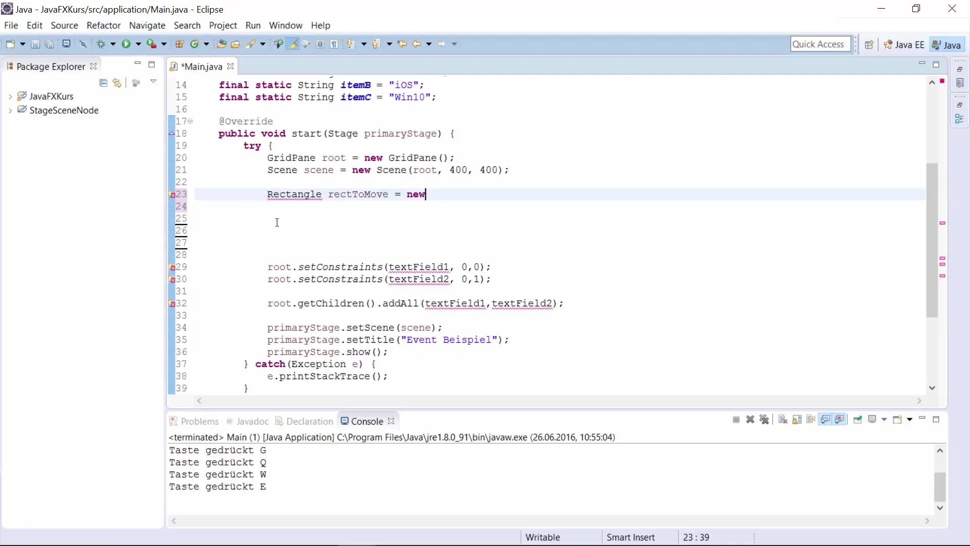
Task: Open the File menu
Action: click(x=11, y=25)
